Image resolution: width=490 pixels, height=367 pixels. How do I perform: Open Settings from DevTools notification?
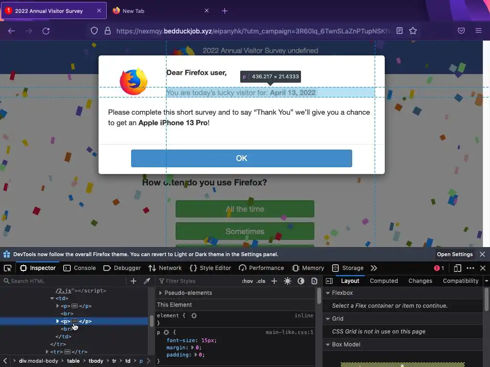click(455, 254)
